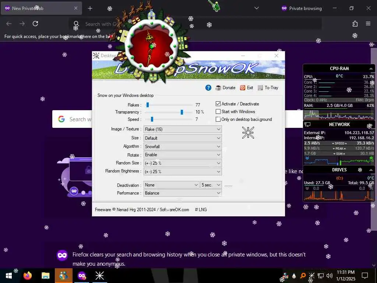Screen dimensions: 377x283
Task: Click RAM usage 2.5 GB/4.0 GB text
Action: 339,105
